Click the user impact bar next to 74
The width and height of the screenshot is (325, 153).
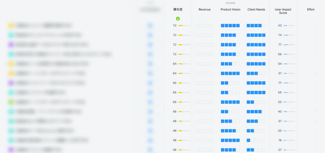point(289,35)
